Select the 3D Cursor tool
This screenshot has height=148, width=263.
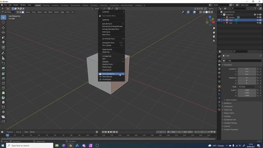tap(3, 22)
